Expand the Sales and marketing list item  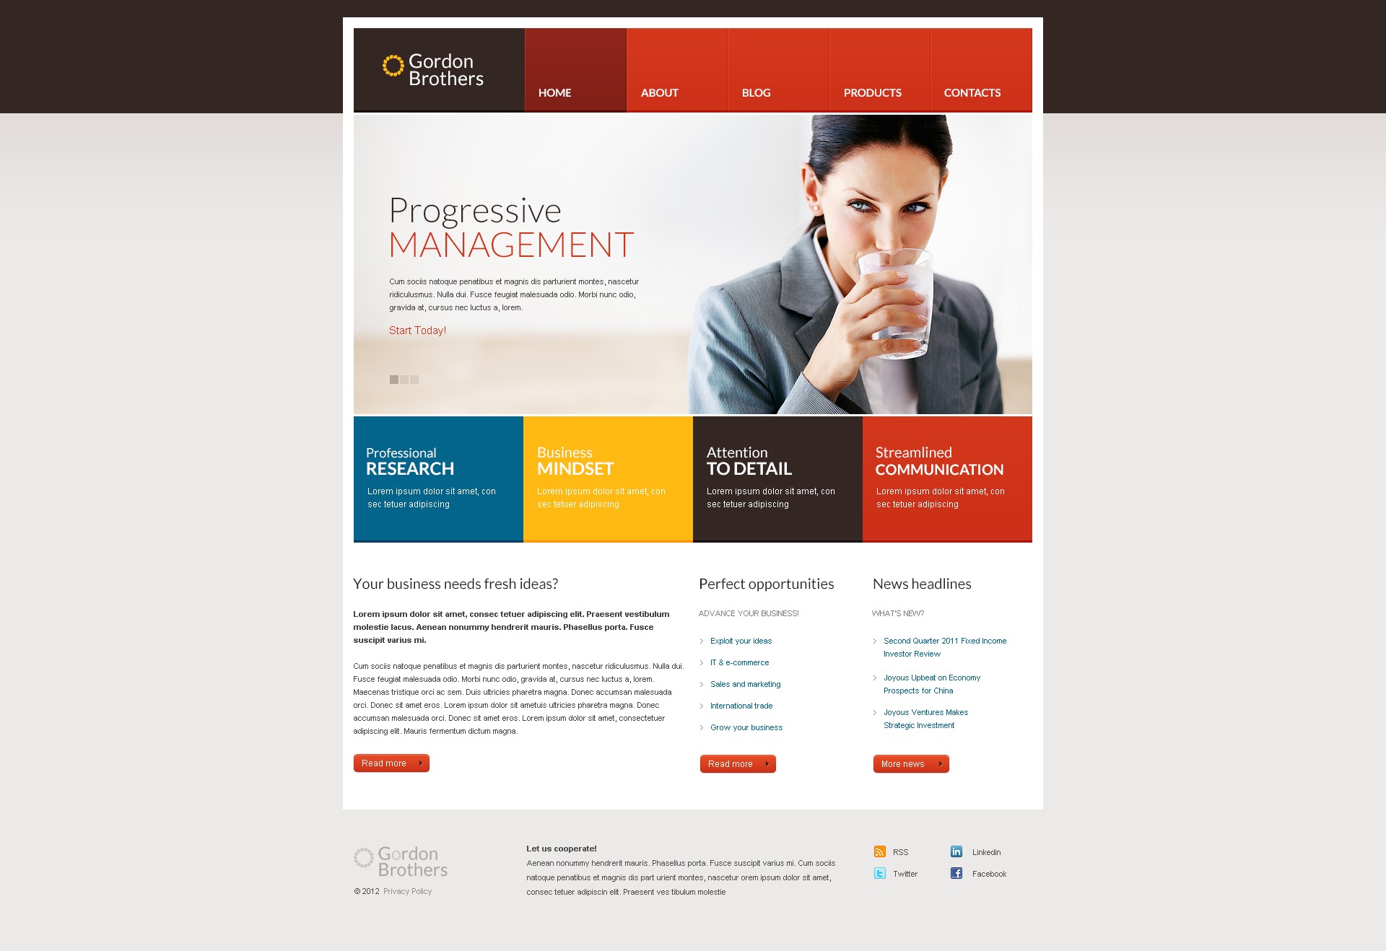tap(744, 683)
